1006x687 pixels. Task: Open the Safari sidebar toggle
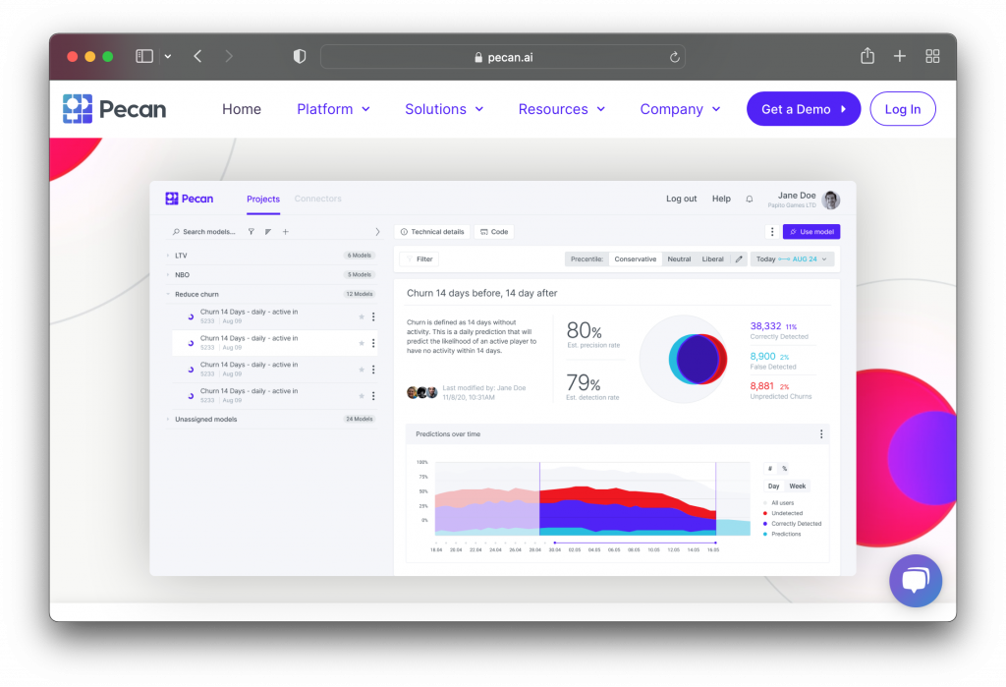click(x=144, y=56)
